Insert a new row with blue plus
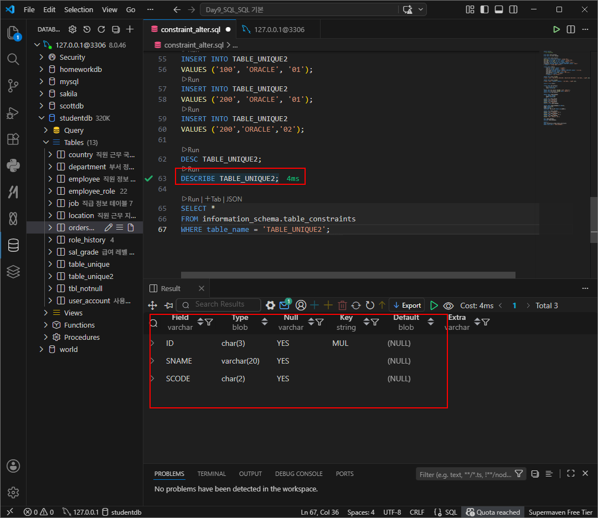This screenshot has height=518, width=598. (315, 305)
